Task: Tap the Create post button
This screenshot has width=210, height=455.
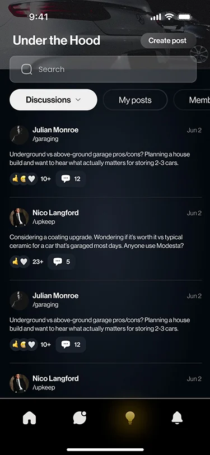Action: tap(167, 40)
